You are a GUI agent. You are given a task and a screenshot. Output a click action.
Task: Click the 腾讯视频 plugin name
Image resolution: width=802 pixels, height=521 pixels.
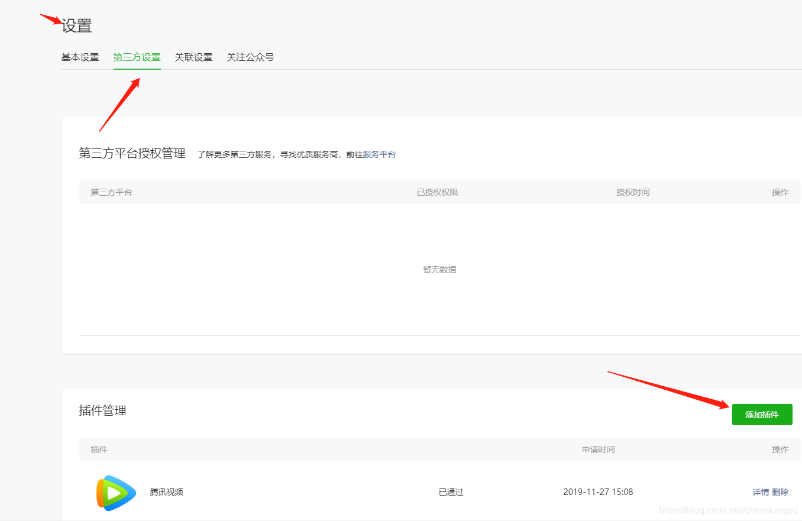pyautogui.click(x=166, y=492)
